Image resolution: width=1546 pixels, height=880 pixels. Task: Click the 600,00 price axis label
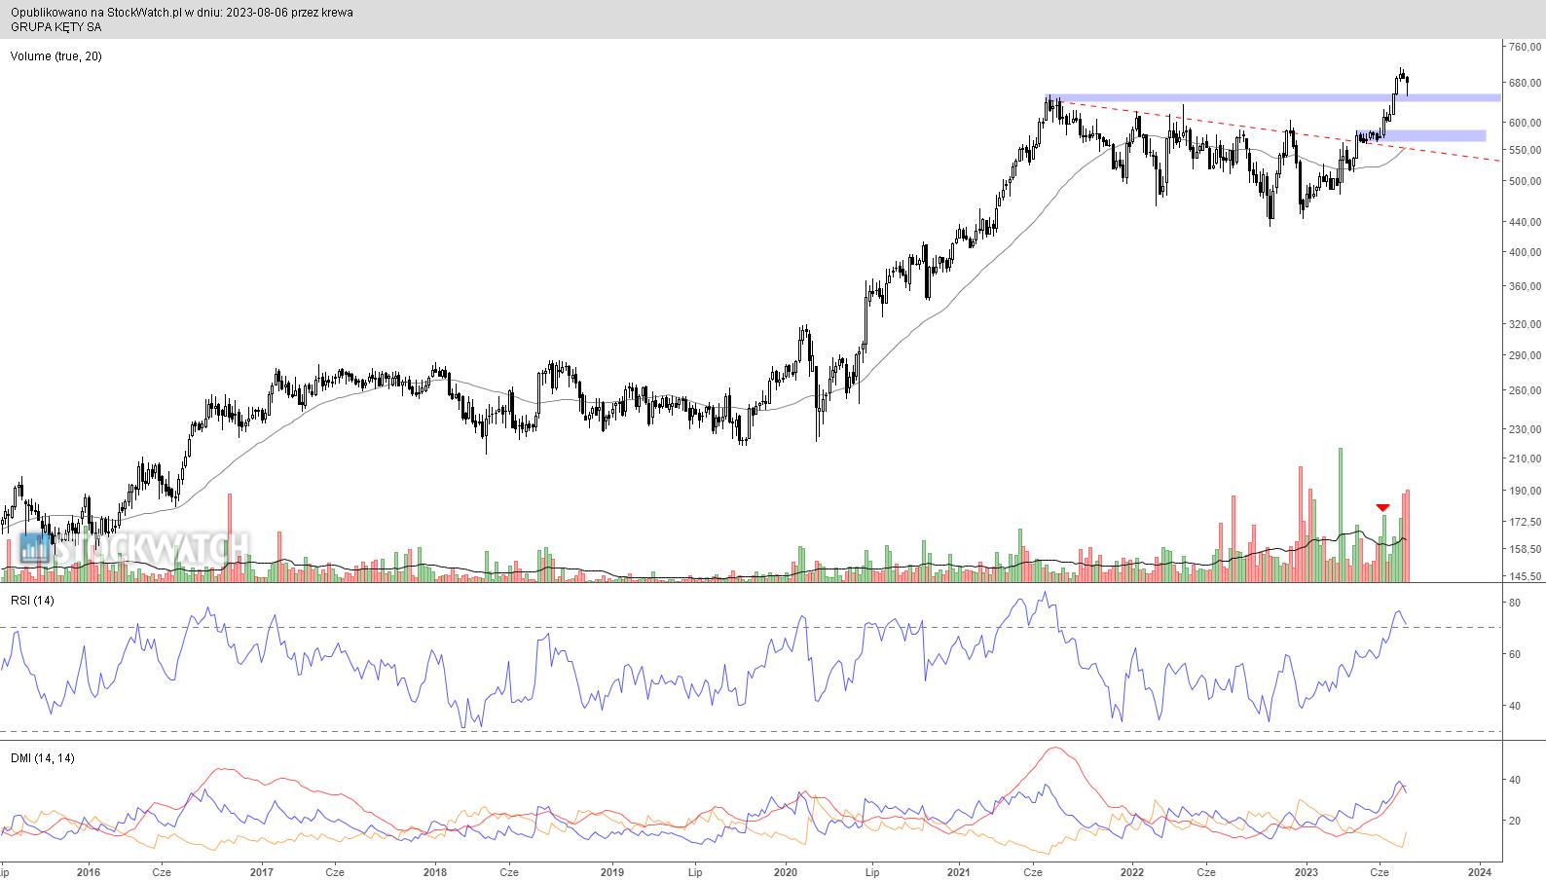point(1526,123)
